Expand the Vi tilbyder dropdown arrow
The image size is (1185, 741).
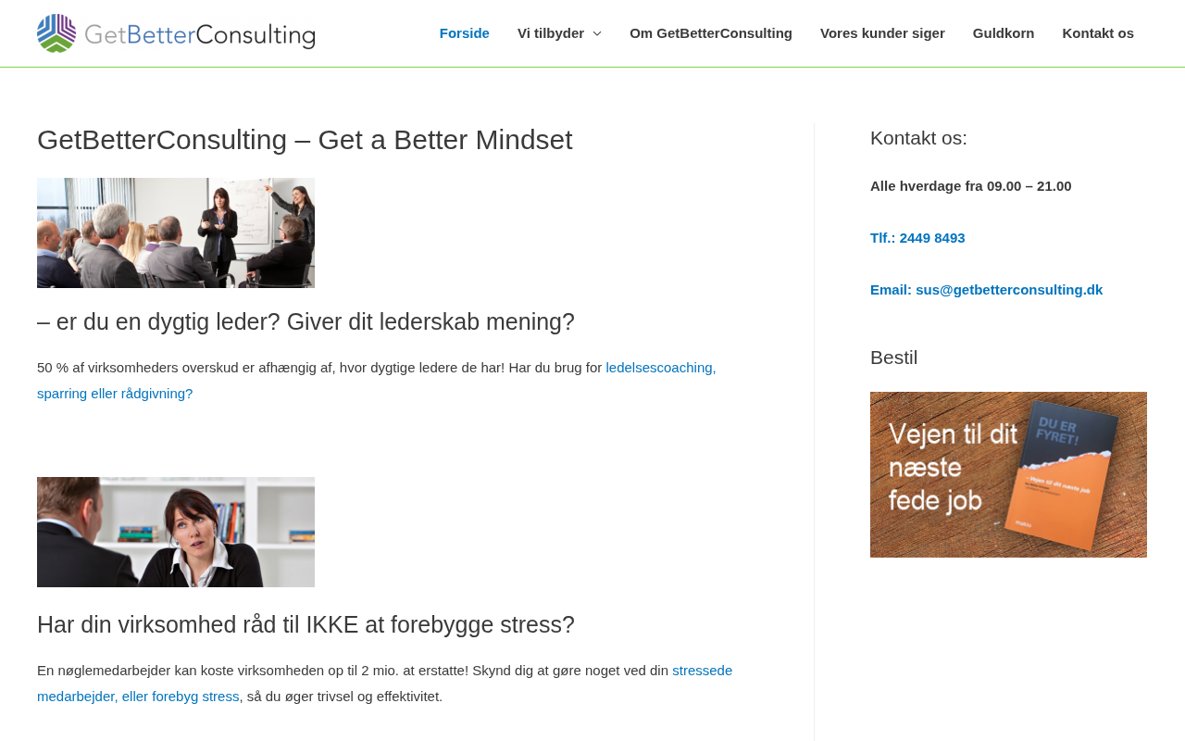(597, 33)
